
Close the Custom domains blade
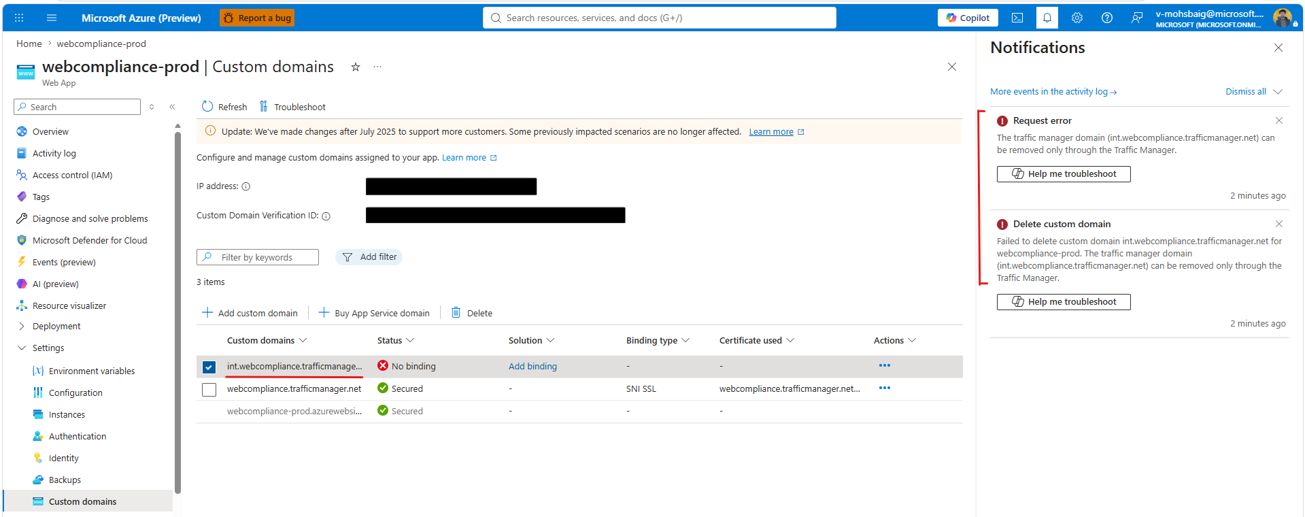[952, 67]
